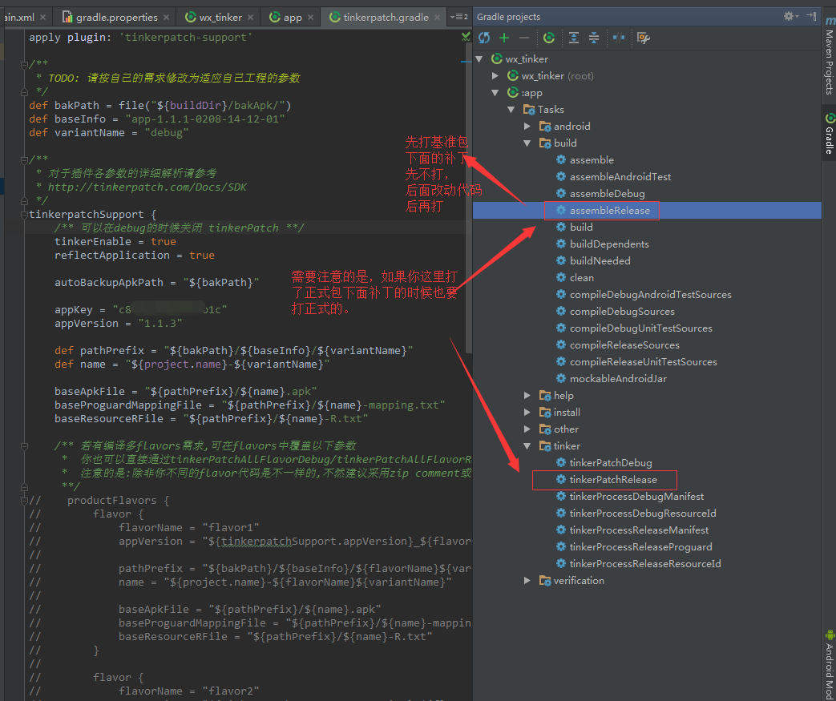The height and width of the screenshot is (701, 836).
Task: Click the appVersion "1.1.3" value
Action: click(x=160, y=324)
